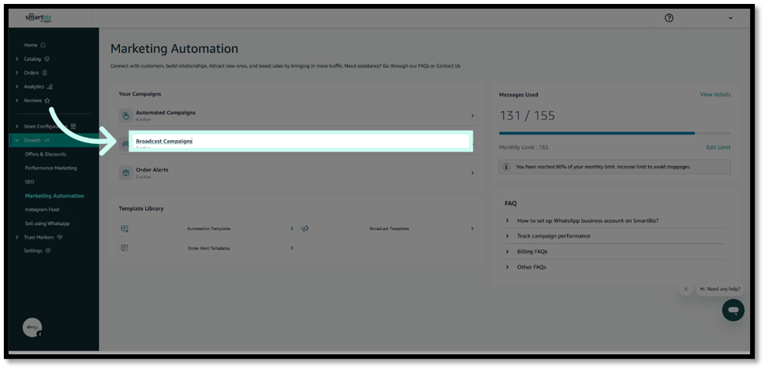Screen dimensions: 765x369
Task: Open the Broadcast Campaigns row
Action: click(x=300, y=142)
